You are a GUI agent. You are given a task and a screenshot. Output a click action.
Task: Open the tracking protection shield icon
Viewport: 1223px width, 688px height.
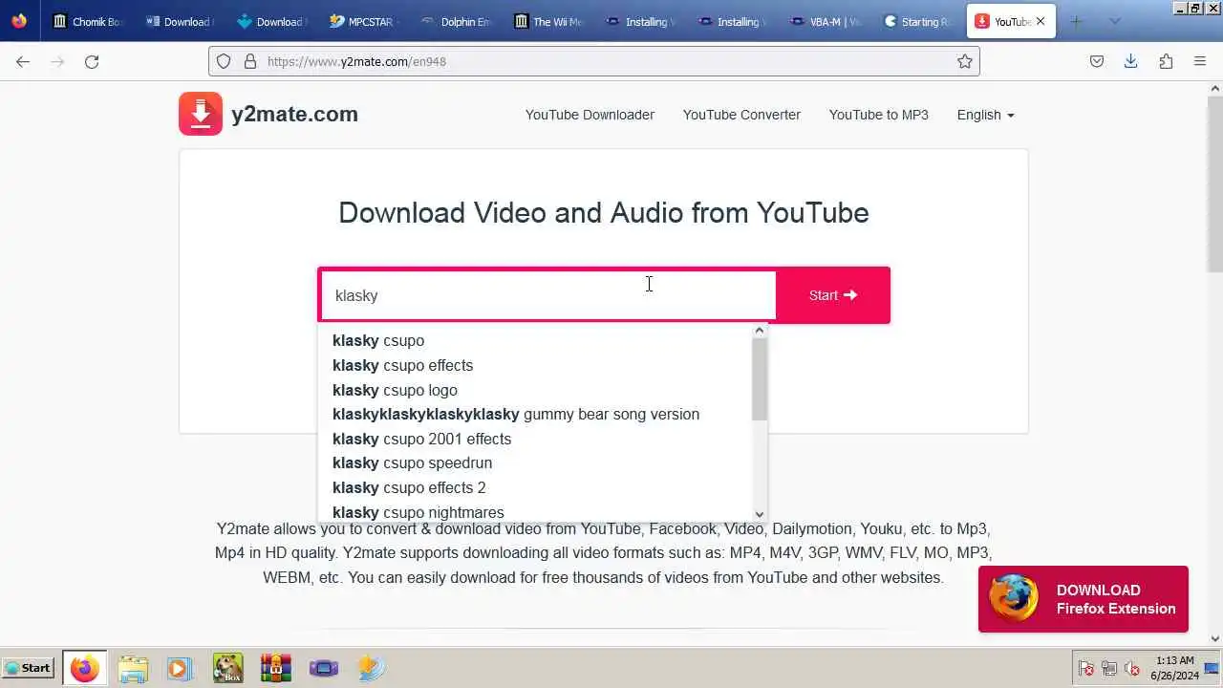click(x=224, y=61)
